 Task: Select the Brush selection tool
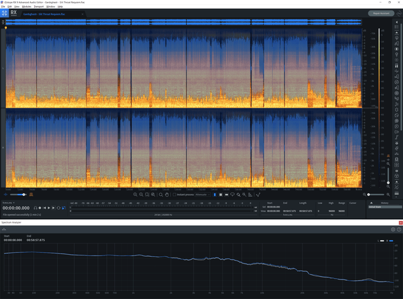tap(239, 195)
